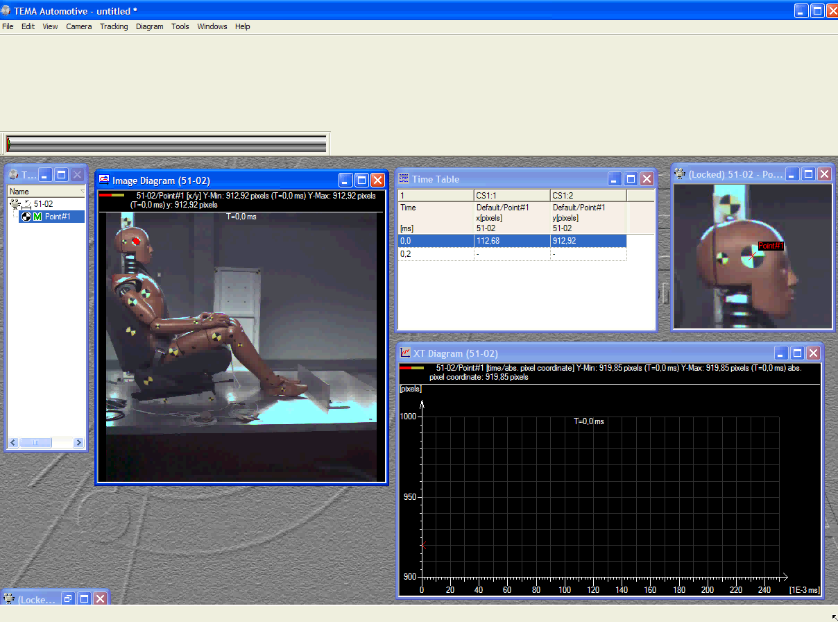Open the Diagram menu
The height and width of the screenshot is (622, 838).
point(150,26)
